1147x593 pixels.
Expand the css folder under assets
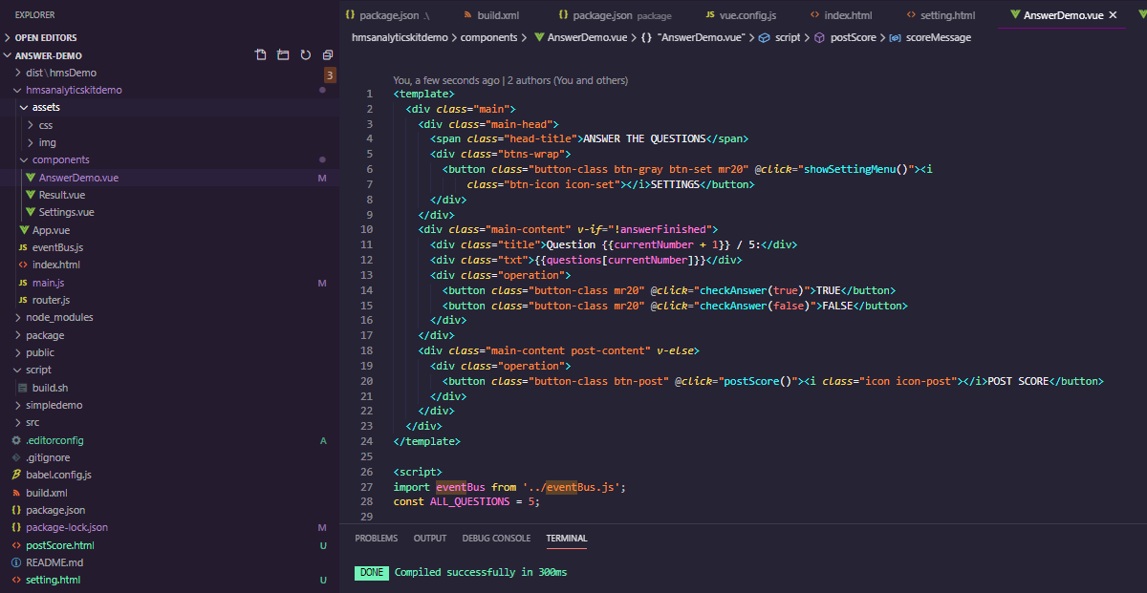46,125
